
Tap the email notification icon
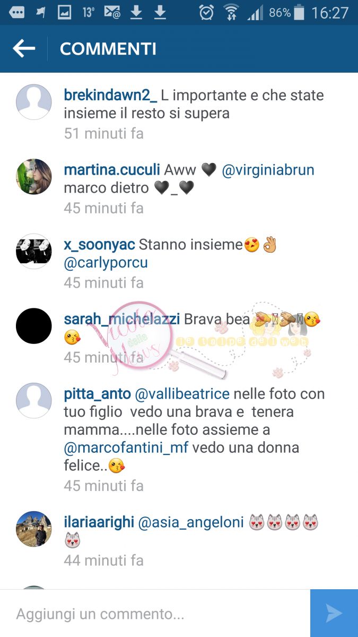pyautogui.click(x=112, y=12)
